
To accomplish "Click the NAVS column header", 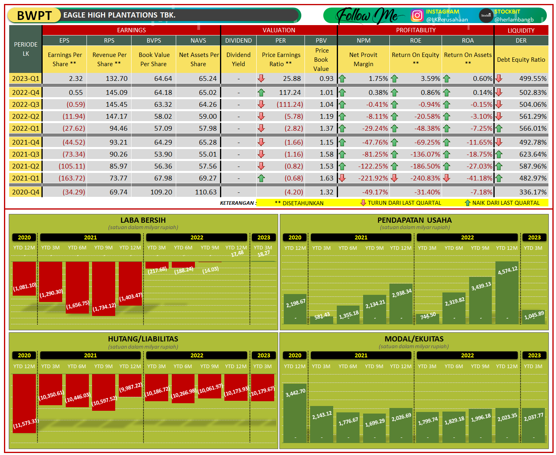I will (x=198, y=41).
